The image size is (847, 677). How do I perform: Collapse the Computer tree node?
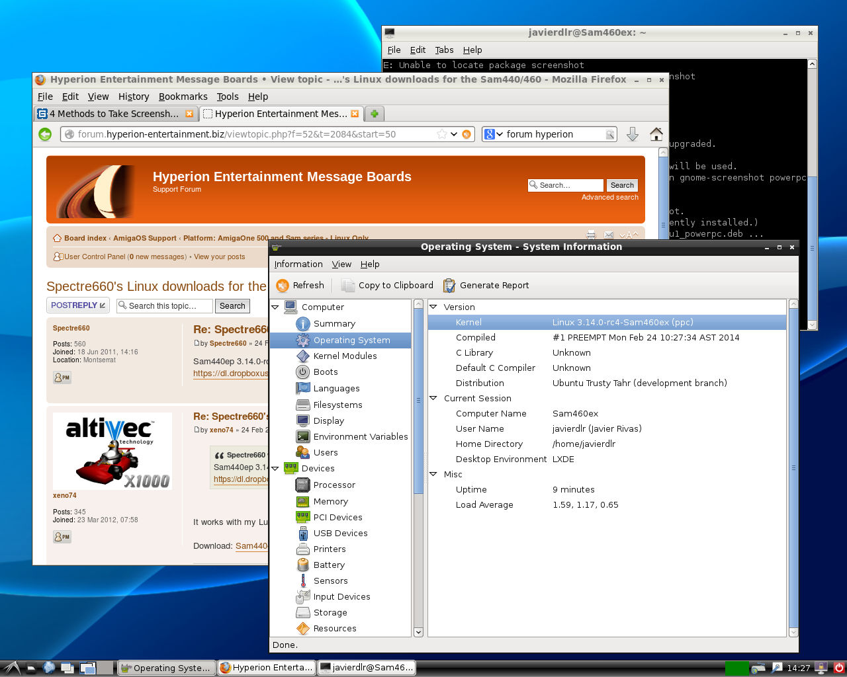(x=275, y=307)
